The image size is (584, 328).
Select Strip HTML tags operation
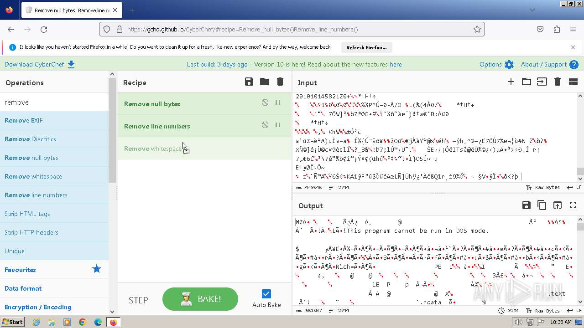(54, 214)
